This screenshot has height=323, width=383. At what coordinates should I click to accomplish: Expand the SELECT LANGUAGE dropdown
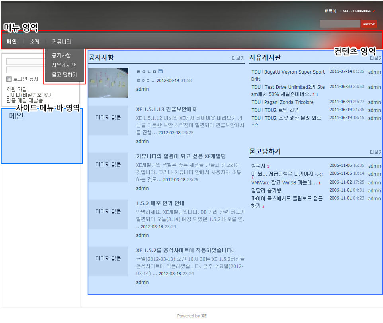357,11
